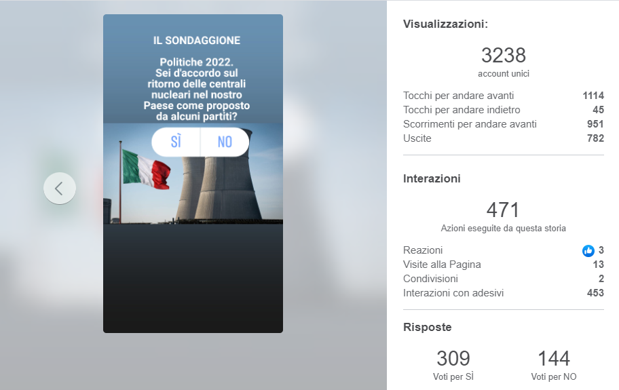
Task: Select the 3238 account unici count
Action: (x=504, y=55)
